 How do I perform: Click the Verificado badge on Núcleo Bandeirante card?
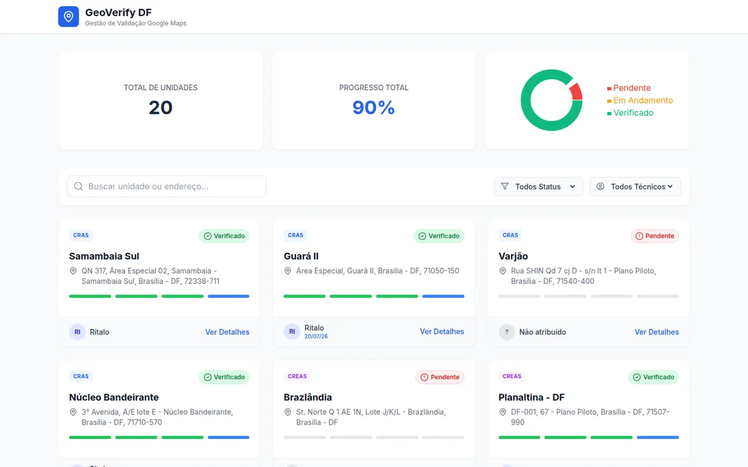click(224, 377)
